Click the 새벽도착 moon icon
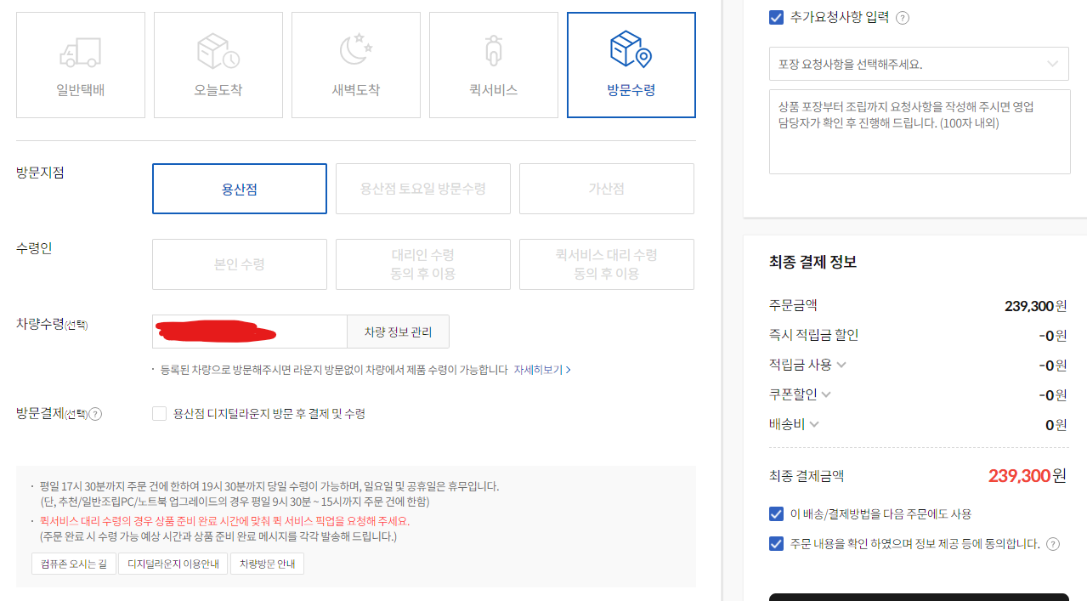 pyautogui.click(x=356, y=49)
